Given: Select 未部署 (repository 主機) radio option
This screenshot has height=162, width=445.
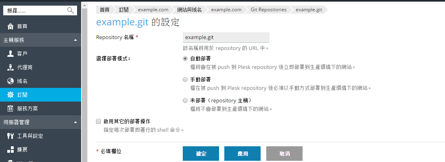Looking at the screenshot, I should [x=185, y=100].
